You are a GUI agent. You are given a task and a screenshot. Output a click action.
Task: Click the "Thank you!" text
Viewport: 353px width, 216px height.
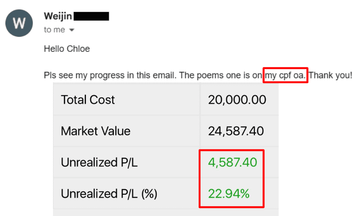point(330,75)
